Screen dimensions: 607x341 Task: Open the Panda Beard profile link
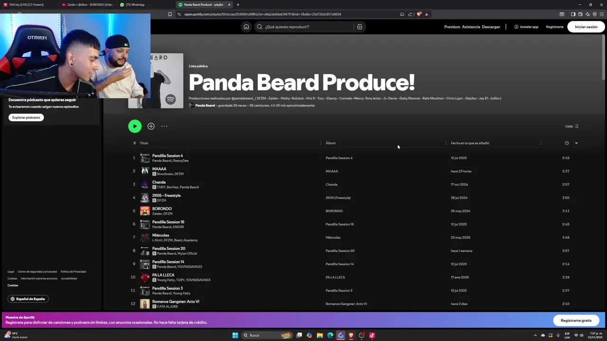pos(205,106)
